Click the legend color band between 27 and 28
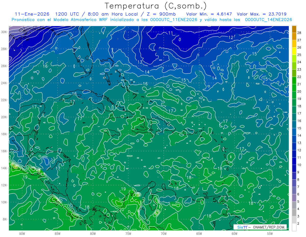306x237 pixels. click(294, 36)
